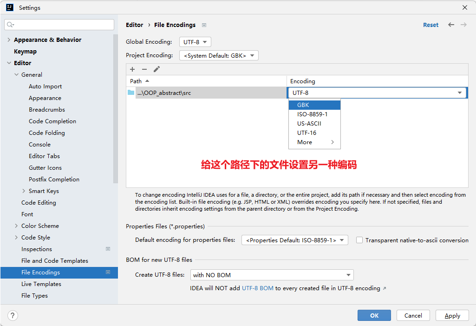Viewport: 476px width, 326px height.
Task: Click the back arrow navigation icon
Action: point(451,25)
